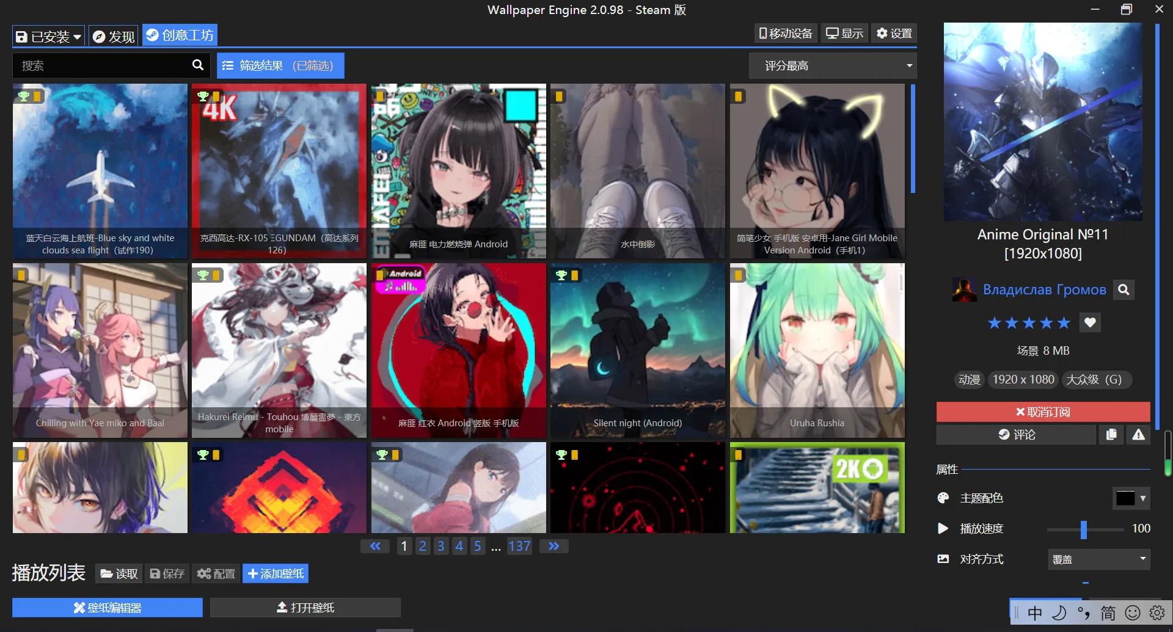Image resolution: width=1173 pixels, height=632 pixels.
Task: Open 移动设备 mobile devices
Action: [x=786, y=33]
